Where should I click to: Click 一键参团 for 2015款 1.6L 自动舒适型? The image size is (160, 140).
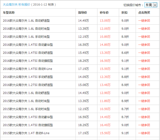[x=144, y=93]
